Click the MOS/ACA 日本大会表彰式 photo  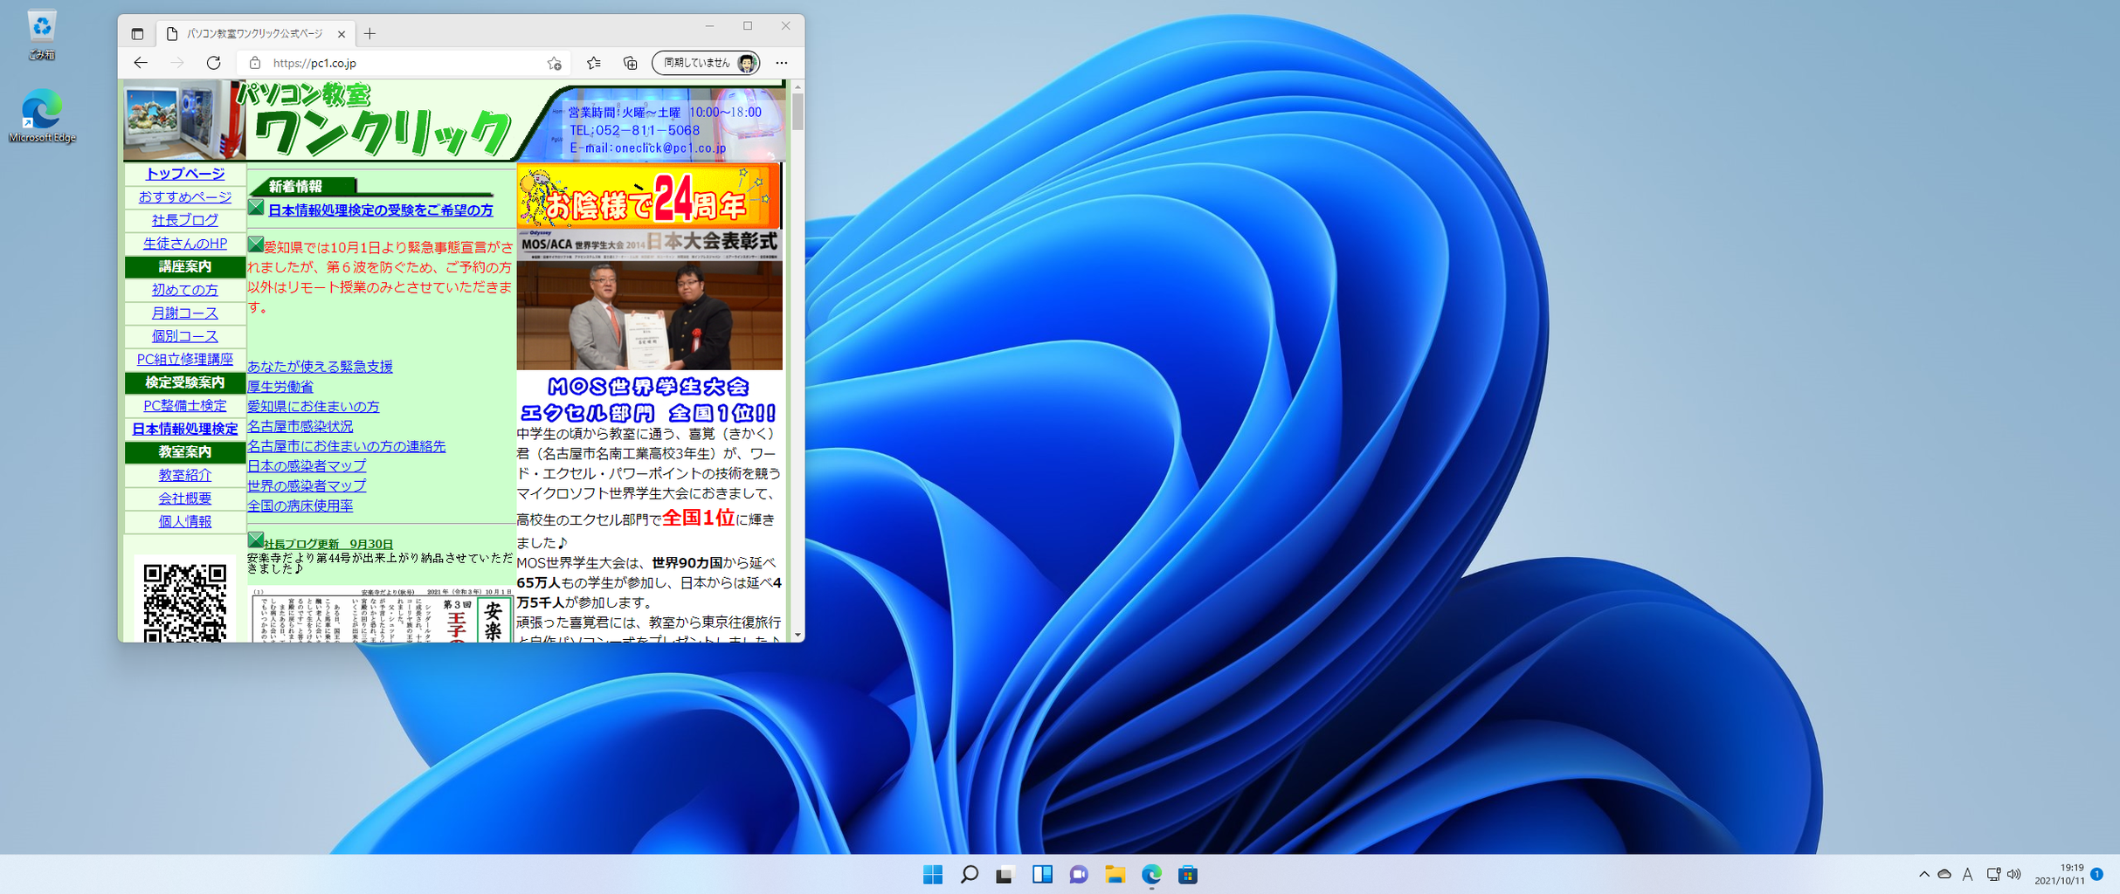(x=650, y=299)
